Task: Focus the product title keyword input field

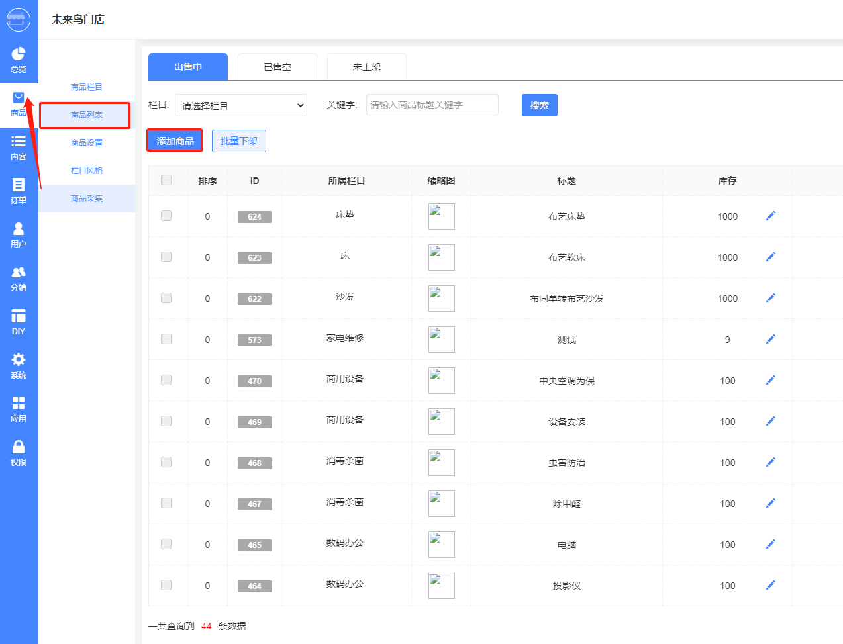Action: [x=432, y=105]
